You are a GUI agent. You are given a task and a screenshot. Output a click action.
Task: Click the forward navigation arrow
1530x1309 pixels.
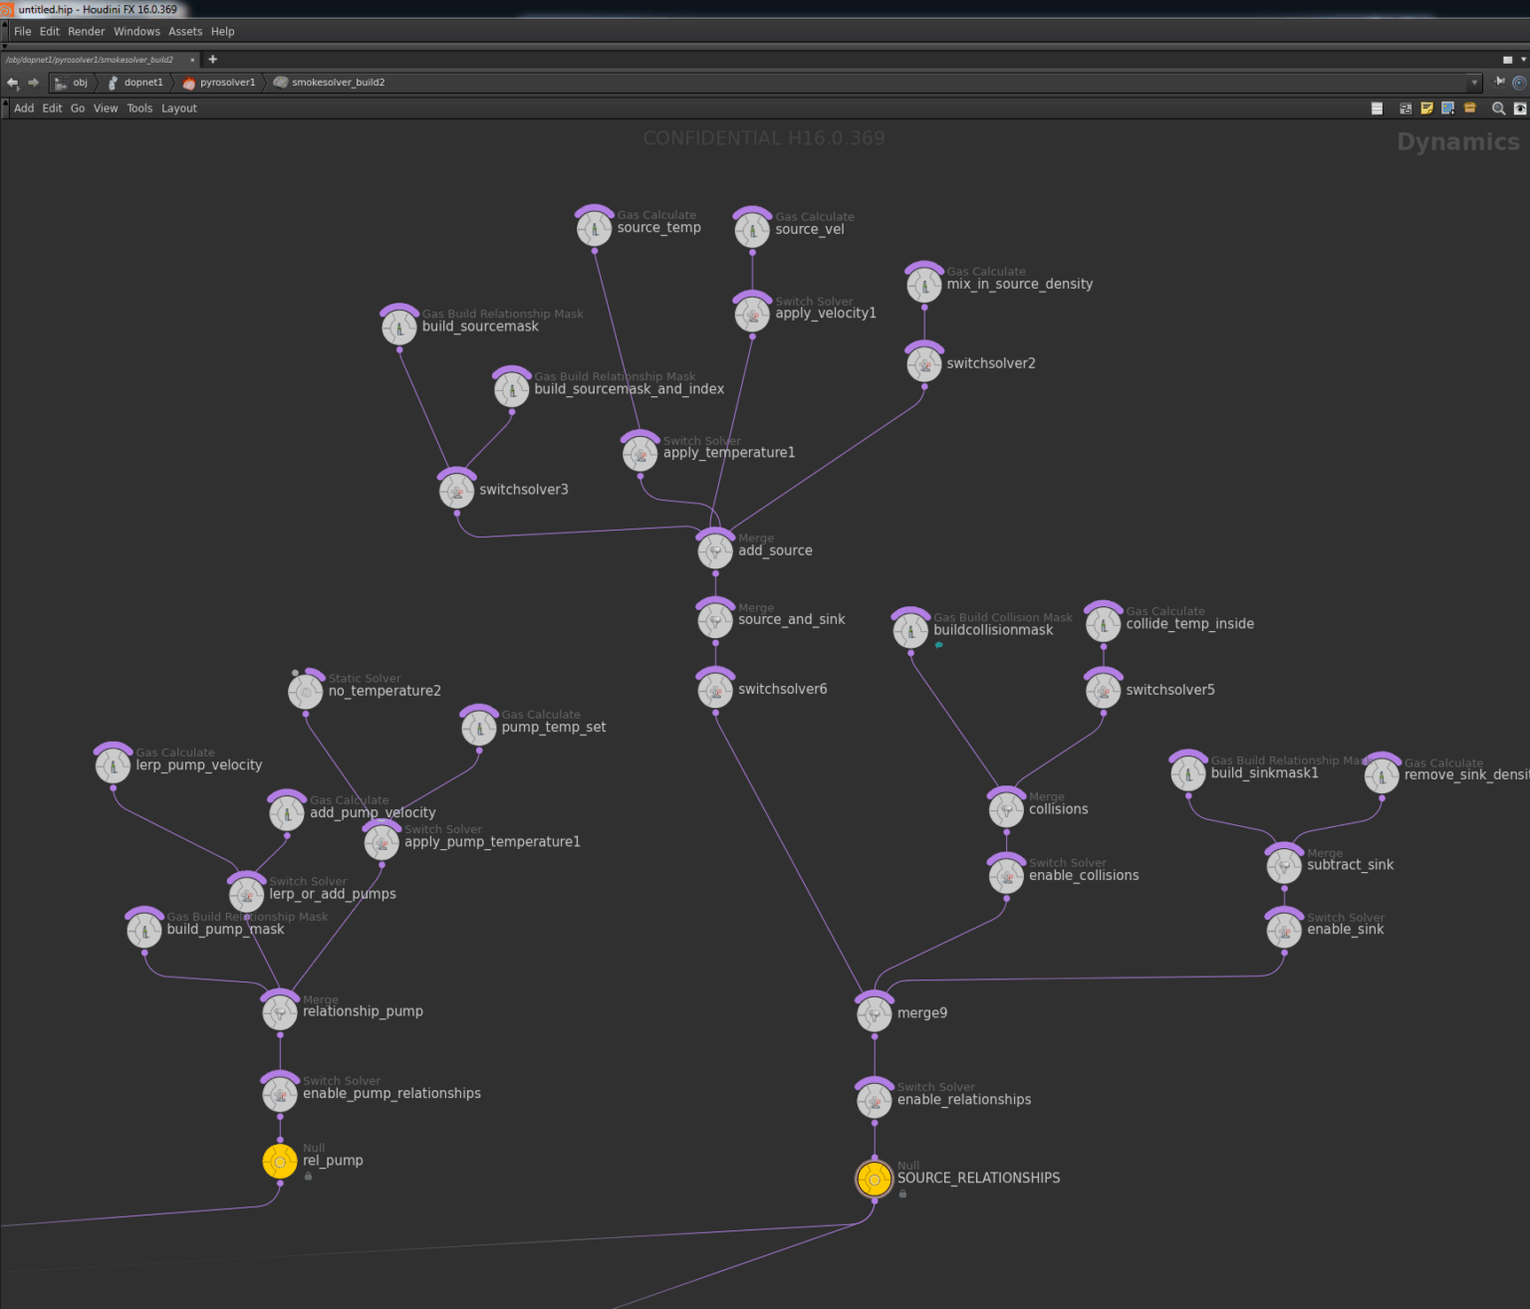[34, 83]
